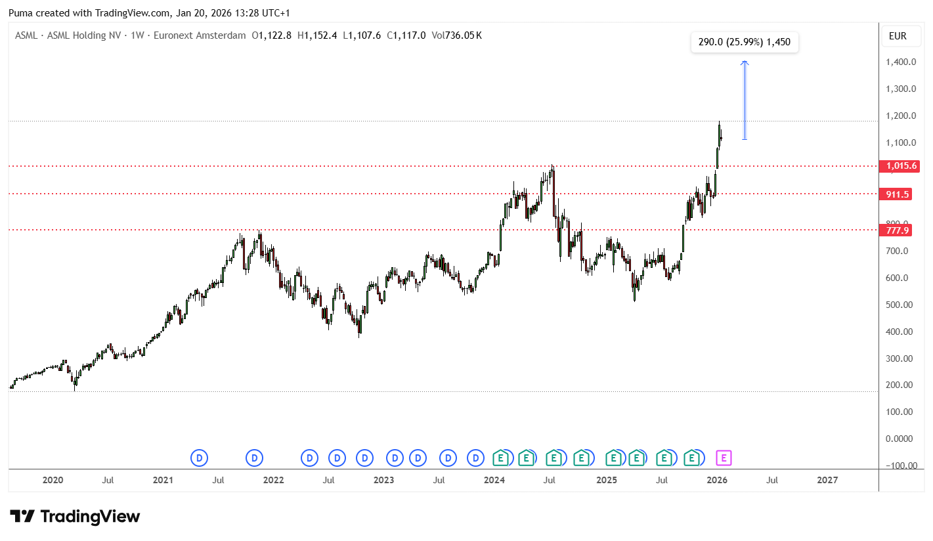The image size is (933, 541).
Task: Click the 2021 label on time axis
Action: pyautogui.click(x=163, y=480)
